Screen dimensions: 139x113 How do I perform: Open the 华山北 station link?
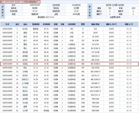tap(25, 87)
